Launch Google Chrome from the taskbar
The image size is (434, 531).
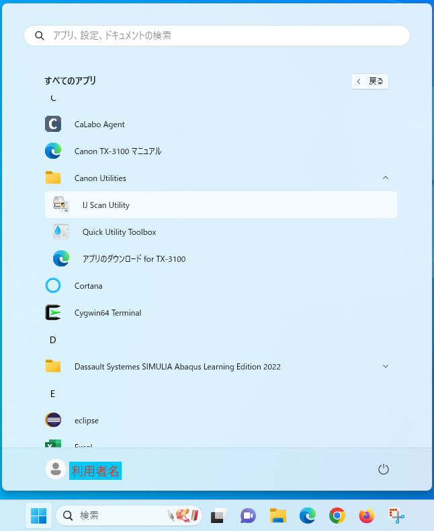[337, 516]
